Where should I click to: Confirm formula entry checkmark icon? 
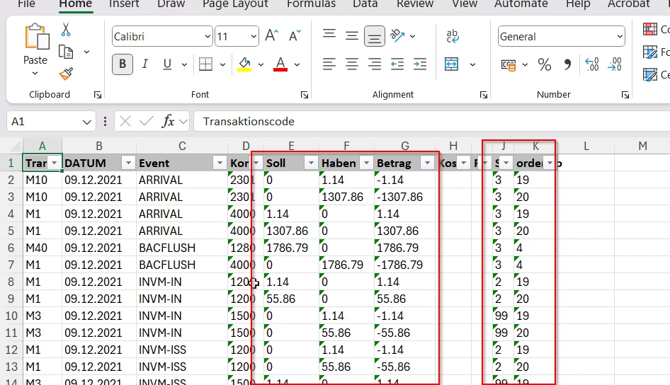[x=146, y=122]
